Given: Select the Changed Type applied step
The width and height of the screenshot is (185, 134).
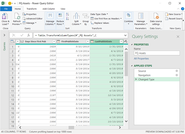Looking at the screenshot, I should tap(157, 79).
